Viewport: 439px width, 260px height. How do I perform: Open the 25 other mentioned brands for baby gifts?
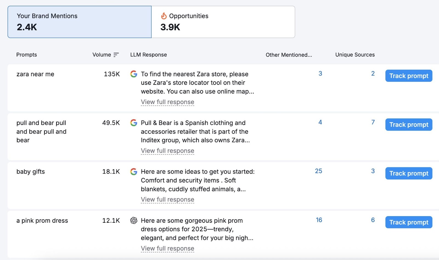[x=319, y=171]
